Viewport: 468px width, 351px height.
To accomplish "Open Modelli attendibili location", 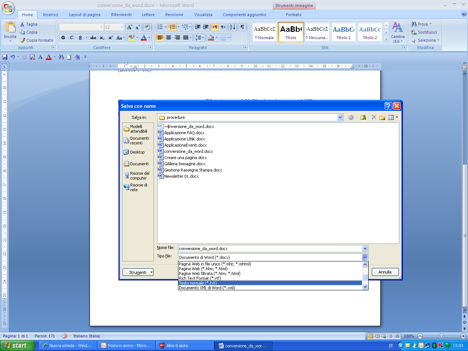I will pyautogui.click(x=138, y=129).
